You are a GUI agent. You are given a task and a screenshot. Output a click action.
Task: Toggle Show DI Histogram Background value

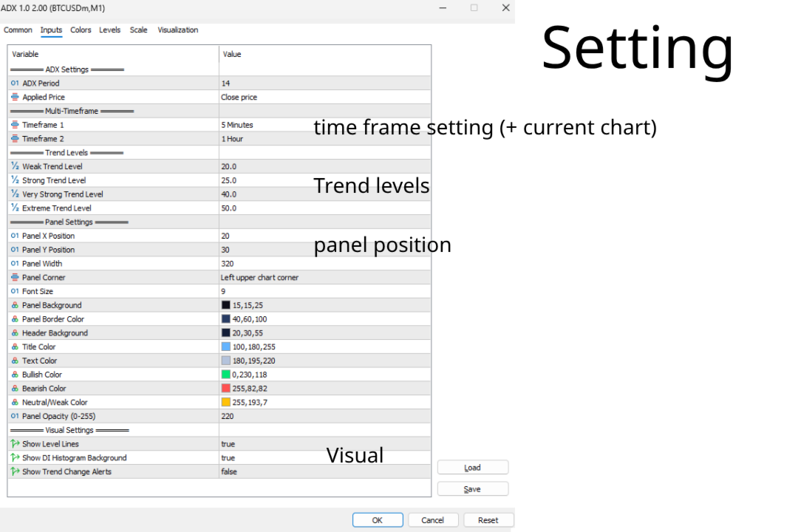pos(228,458)
